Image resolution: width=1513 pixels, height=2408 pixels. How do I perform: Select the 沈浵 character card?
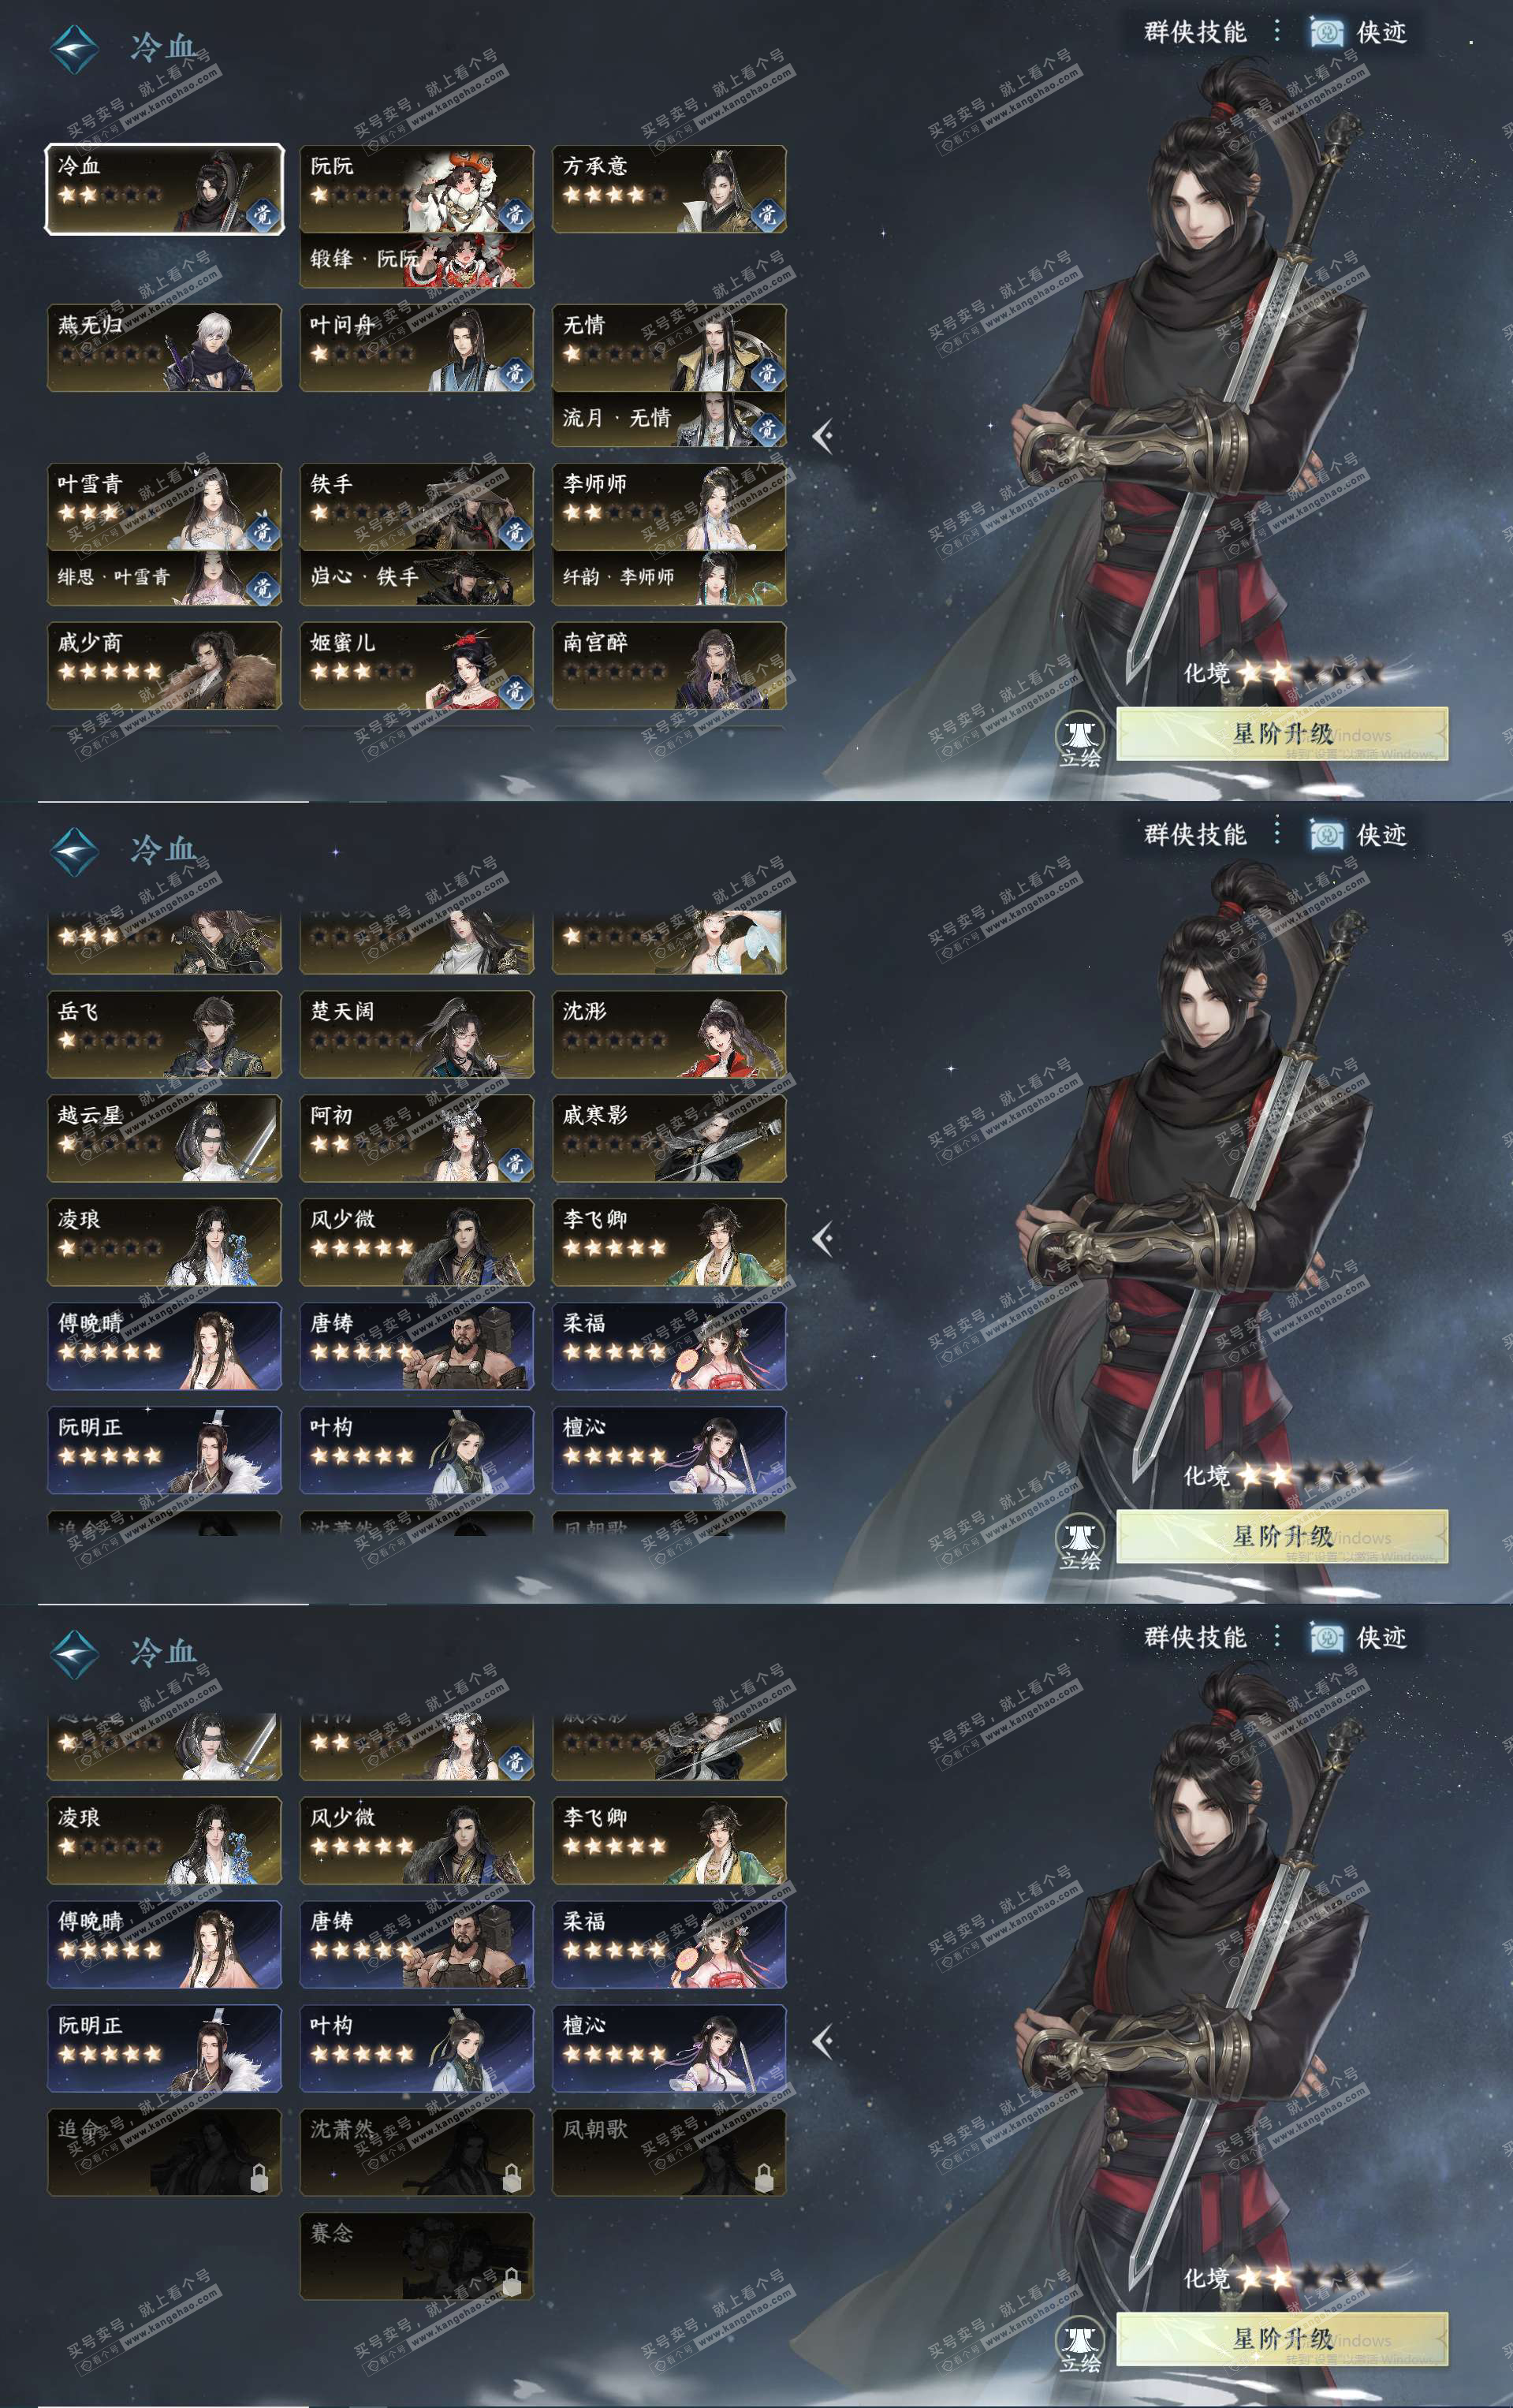(669, 1034)
